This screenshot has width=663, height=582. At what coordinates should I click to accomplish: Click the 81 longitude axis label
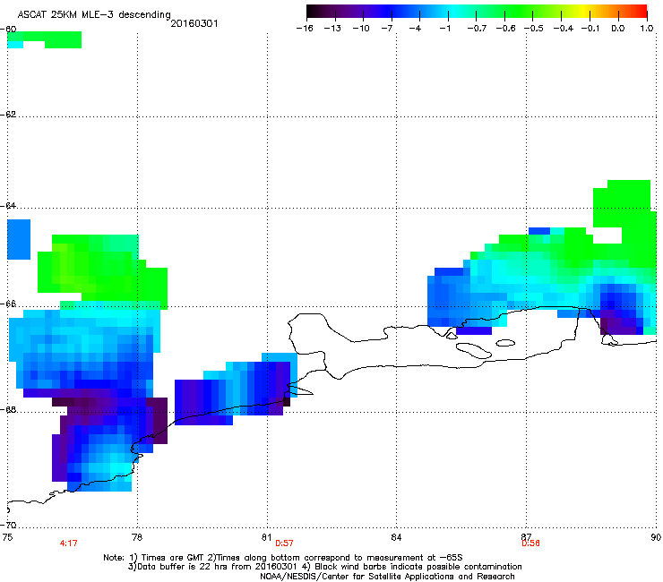[266, 537]
